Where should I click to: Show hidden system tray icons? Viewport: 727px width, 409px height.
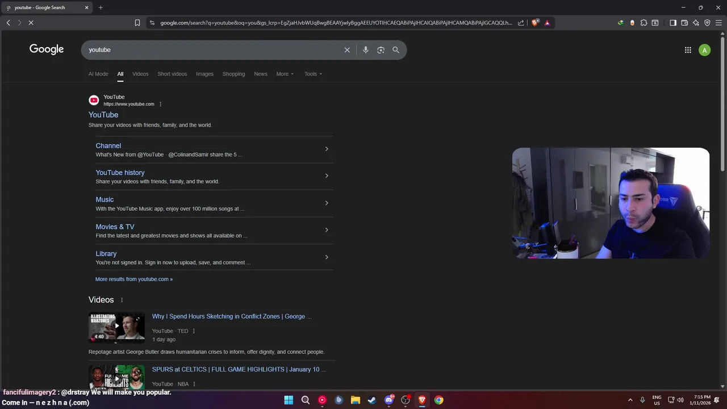pyautogui.click(x=630, y=400)
